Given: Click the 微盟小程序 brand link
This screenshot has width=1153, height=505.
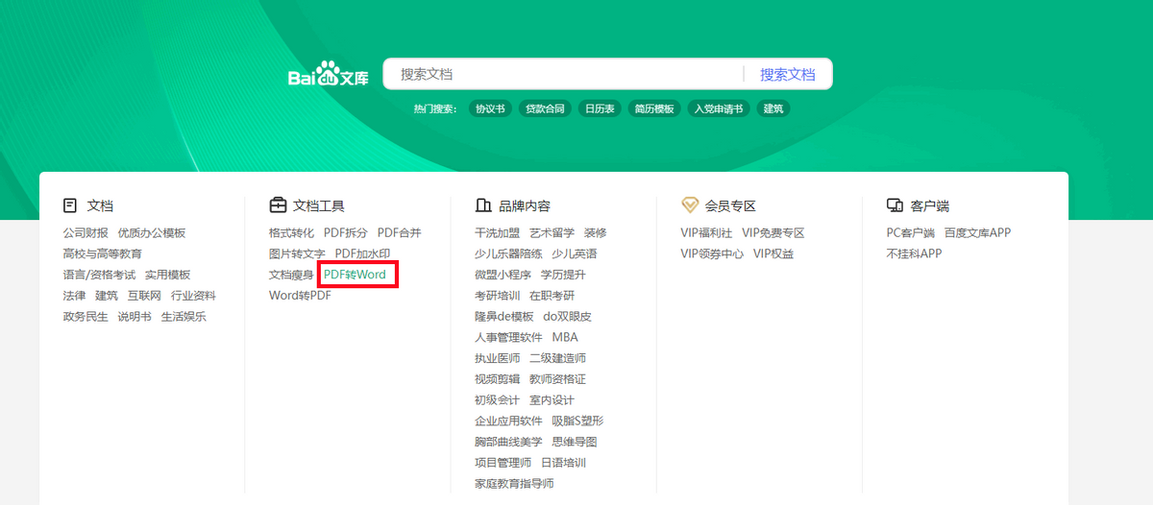Looking at the screenshot, I should tap(503, 275).
